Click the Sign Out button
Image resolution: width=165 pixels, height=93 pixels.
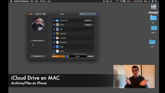click(x=38, y=56)
